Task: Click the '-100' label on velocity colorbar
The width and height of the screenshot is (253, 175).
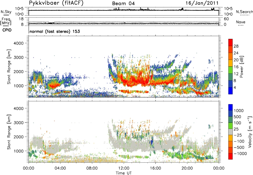Action: click(239, 141)
